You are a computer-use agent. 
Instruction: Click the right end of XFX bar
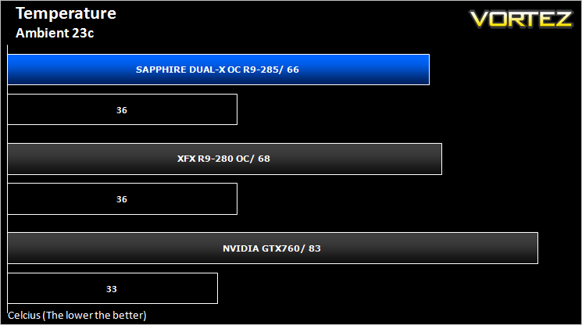click(440, 159)
